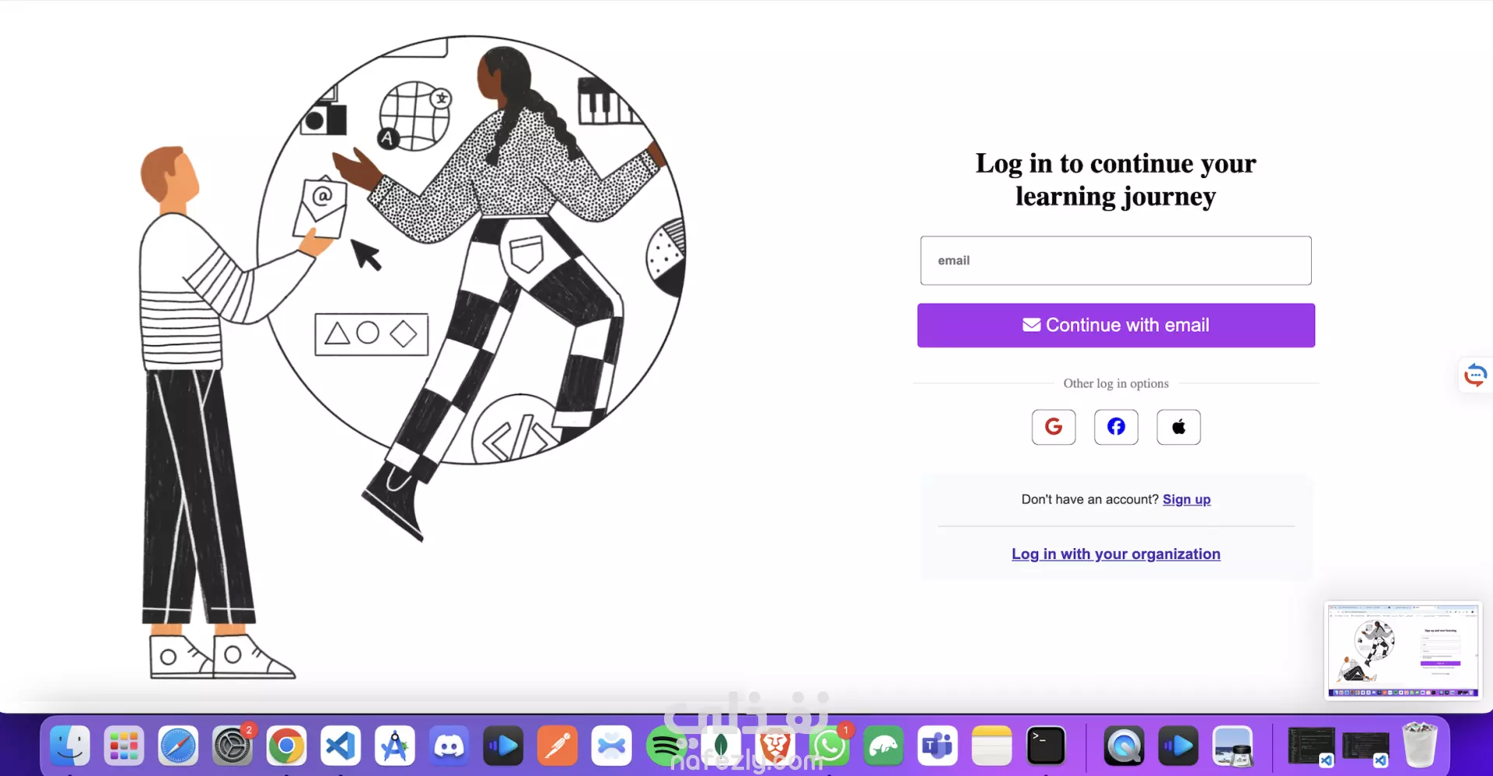Click the floating sync widget at right edge
The width and height of the screenshot is (1493, 776).
pyautogui.click(x=1475, y=375)
